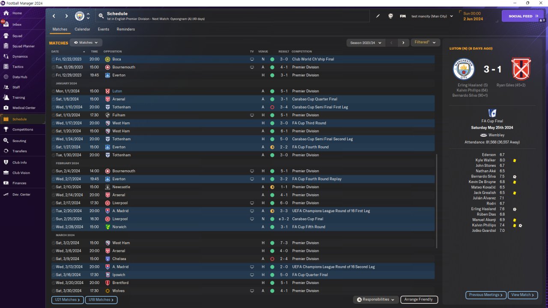Open the Social Feed
This screenshot has width=548, height=308.
[x=523, y=16]
